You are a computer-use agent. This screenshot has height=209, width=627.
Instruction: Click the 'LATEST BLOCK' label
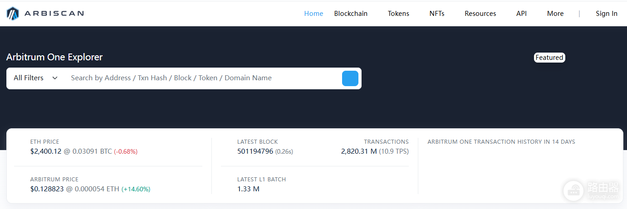258,142
